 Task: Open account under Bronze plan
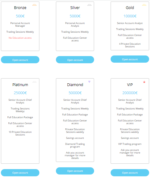20,60
